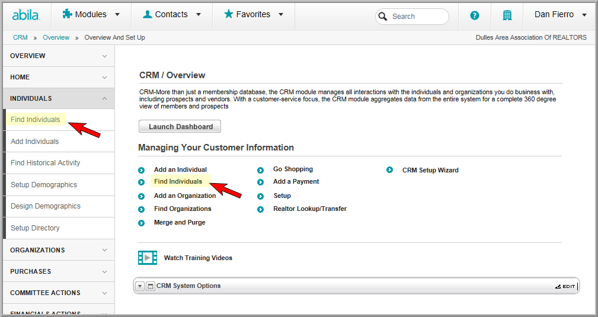Collapse the INDIVIDUALS sidebar section

click(x=59, y=98)
